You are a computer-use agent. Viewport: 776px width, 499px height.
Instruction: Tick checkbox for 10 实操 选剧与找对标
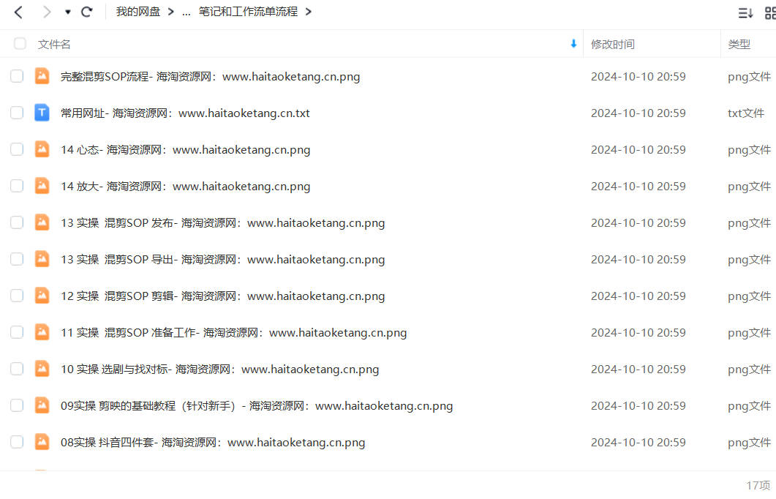coord(17,369)
